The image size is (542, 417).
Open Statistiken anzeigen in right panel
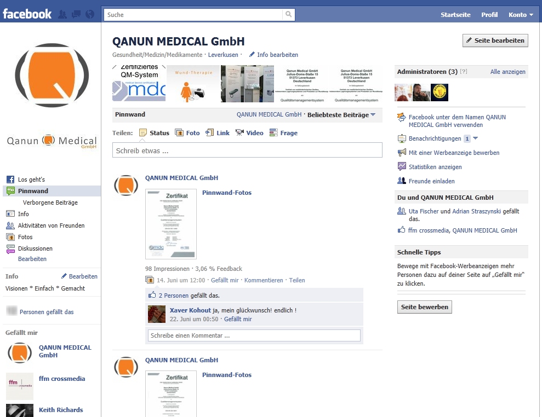click(435, 167)
